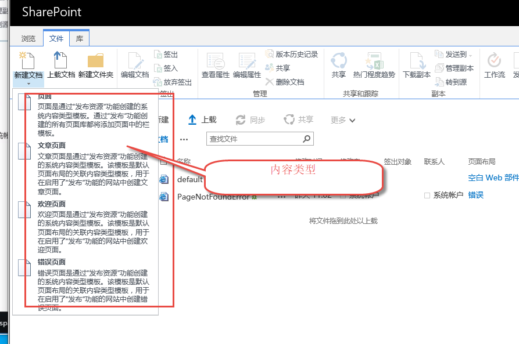This screenshot has height=344, width=519.
Task: Click IE page icon for default row
Action: [164, 179]
